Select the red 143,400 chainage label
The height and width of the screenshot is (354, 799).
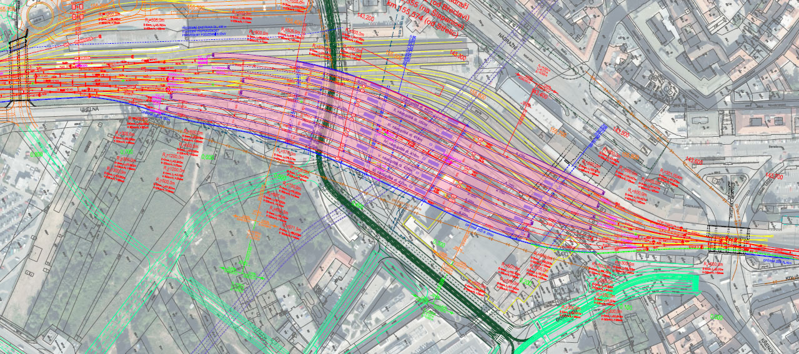coord(539,96)
